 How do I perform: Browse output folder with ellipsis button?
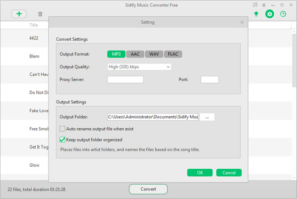point(207,117)
